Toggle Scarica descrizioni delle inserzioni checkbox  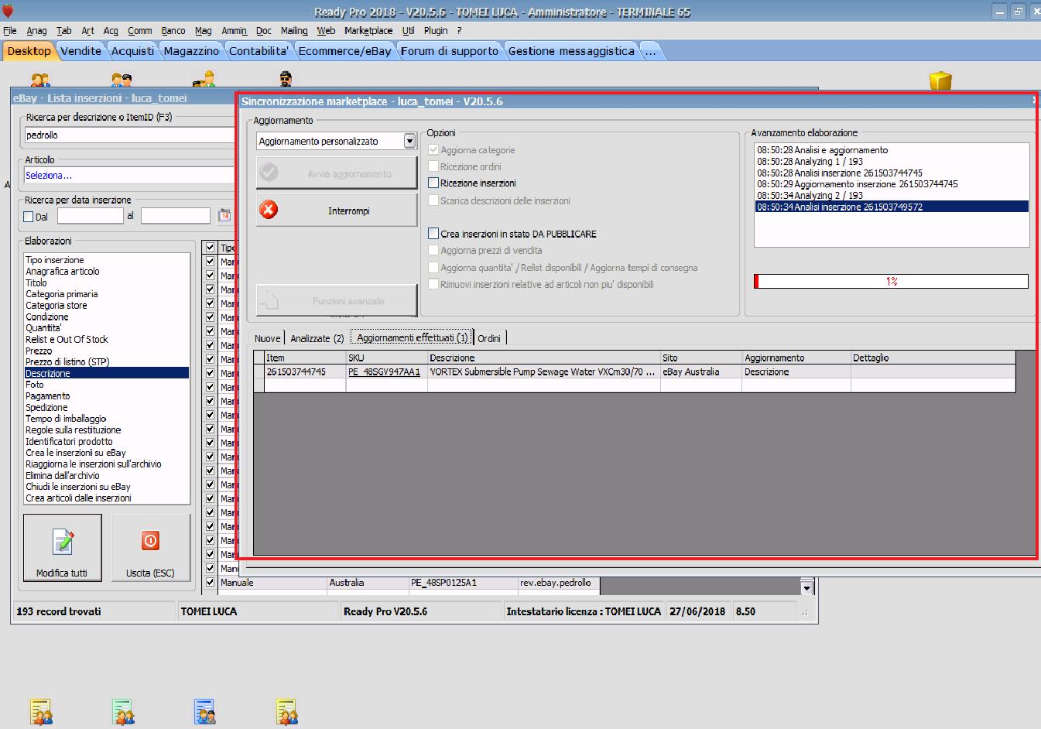[433, 200]
